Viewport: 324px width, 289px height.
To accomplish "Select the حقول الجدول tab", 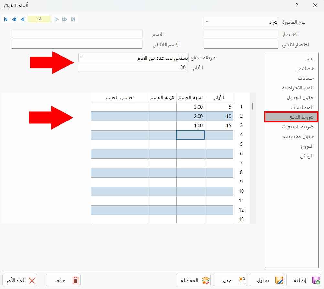I will point(292,98).
